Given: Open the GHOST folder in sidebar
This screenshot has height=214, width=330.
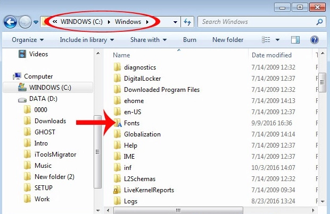Looking at the screenshot, I should click(39, 132).
